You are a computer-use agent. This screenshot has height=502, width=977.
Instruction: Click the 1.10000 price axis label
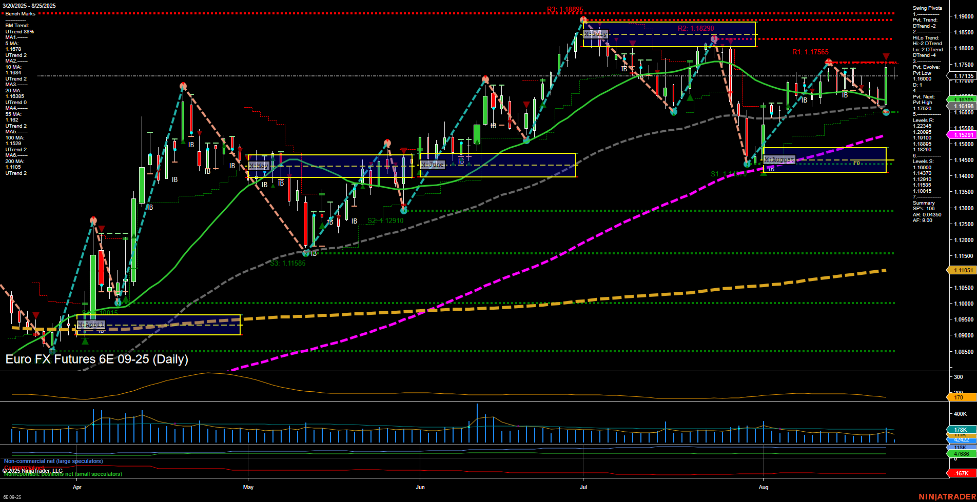964,304
